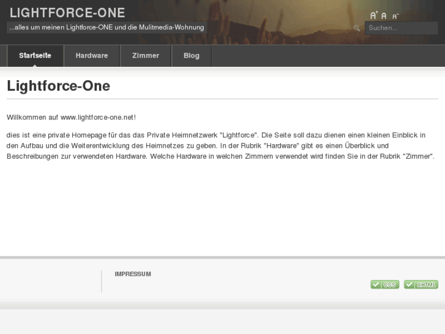Open the XHTML validation badge

[x=421, y=284]
